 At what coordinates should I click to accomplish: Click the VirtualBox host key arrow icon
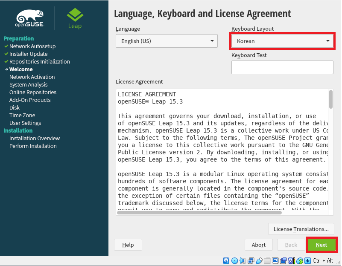coord(307,260)
